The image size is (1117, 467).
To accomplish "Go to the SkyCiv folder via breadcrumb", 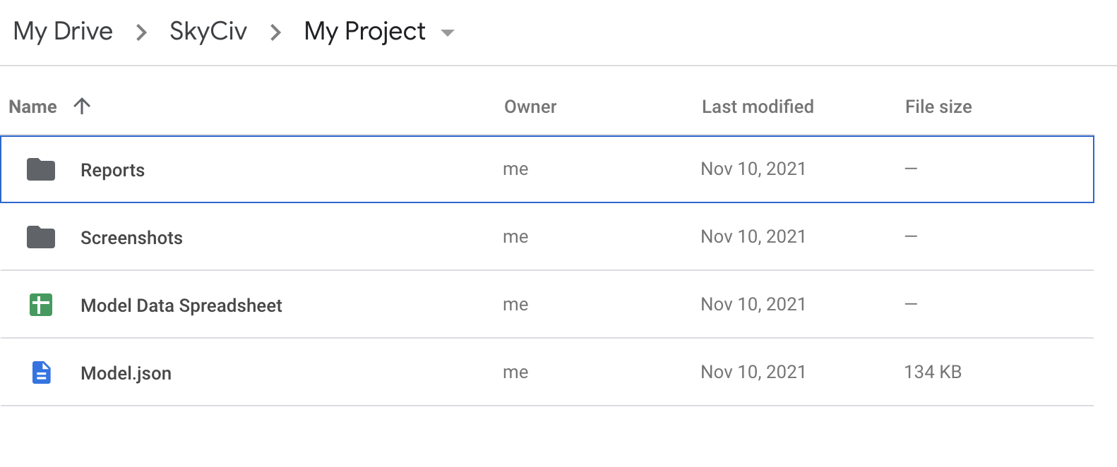I will pyautogui.click(x=207, y=31).
